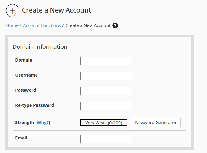The image size is (207, 153).
Task: Focus the Re-type Password field
Action: coord(106,106)
